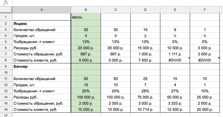
Task: Select the 25 000 р. cell in row 16
Action: [205, 109]
